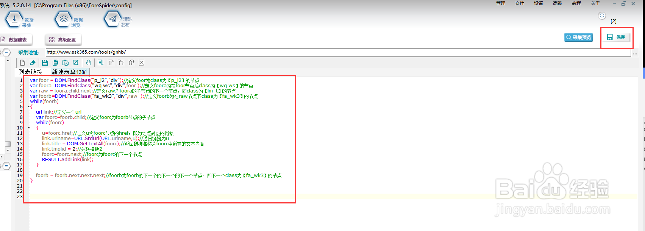Collapse the hexagon minus beside 采集地址
Viewport: 645px width, 231px height.
7,52
